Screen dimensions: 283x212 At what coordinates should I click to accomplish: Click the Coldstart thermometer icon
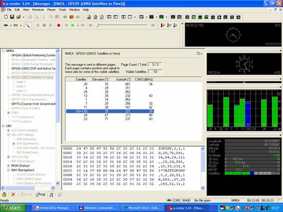click(175, 26)
